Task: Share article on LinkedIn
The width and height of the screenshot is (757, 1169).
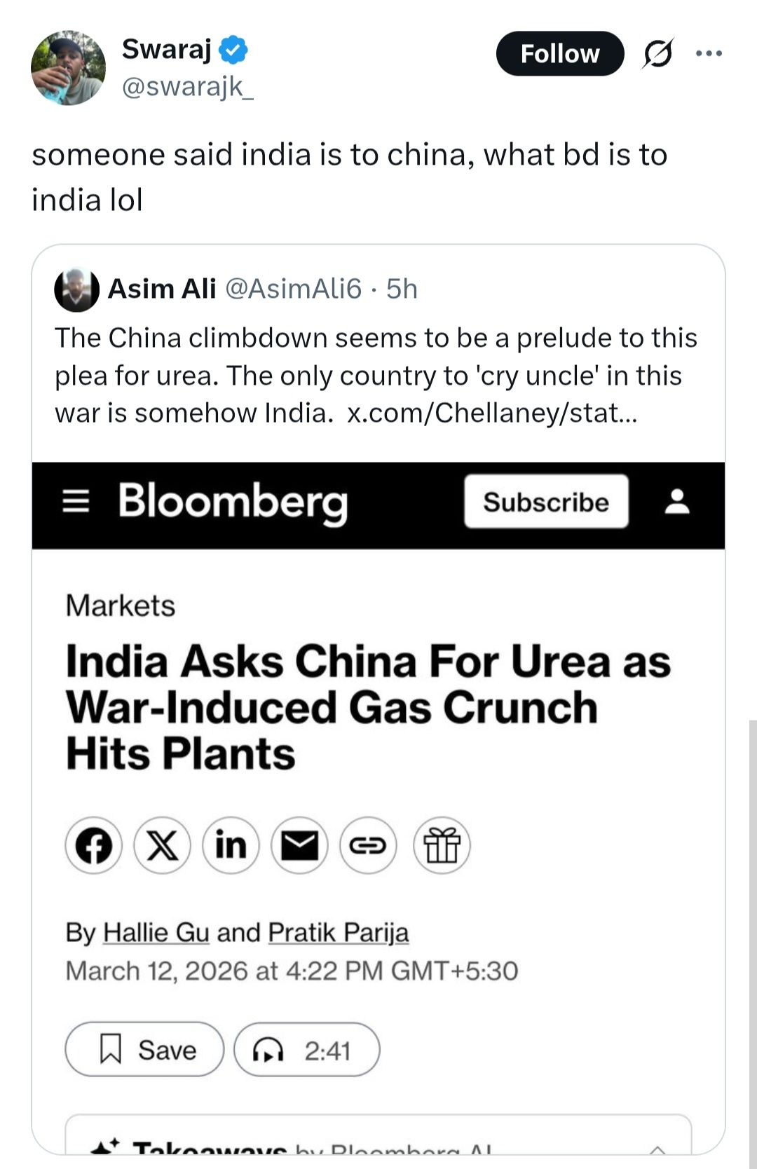Action: pos(231,845)
